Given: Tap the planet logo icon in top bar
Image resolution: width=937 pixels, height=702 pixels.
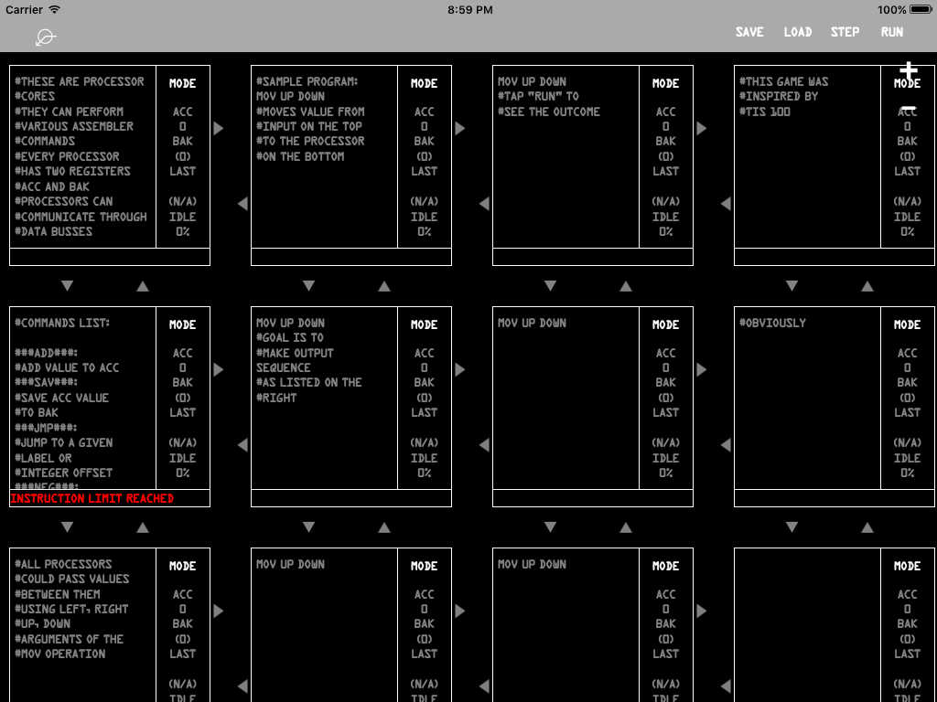Looking at the screenshot, I should point(46,37).
